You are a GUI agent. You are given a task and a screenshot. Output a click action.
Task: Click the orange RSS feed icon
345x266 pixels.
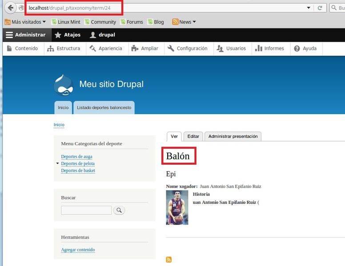coord(169,259)
